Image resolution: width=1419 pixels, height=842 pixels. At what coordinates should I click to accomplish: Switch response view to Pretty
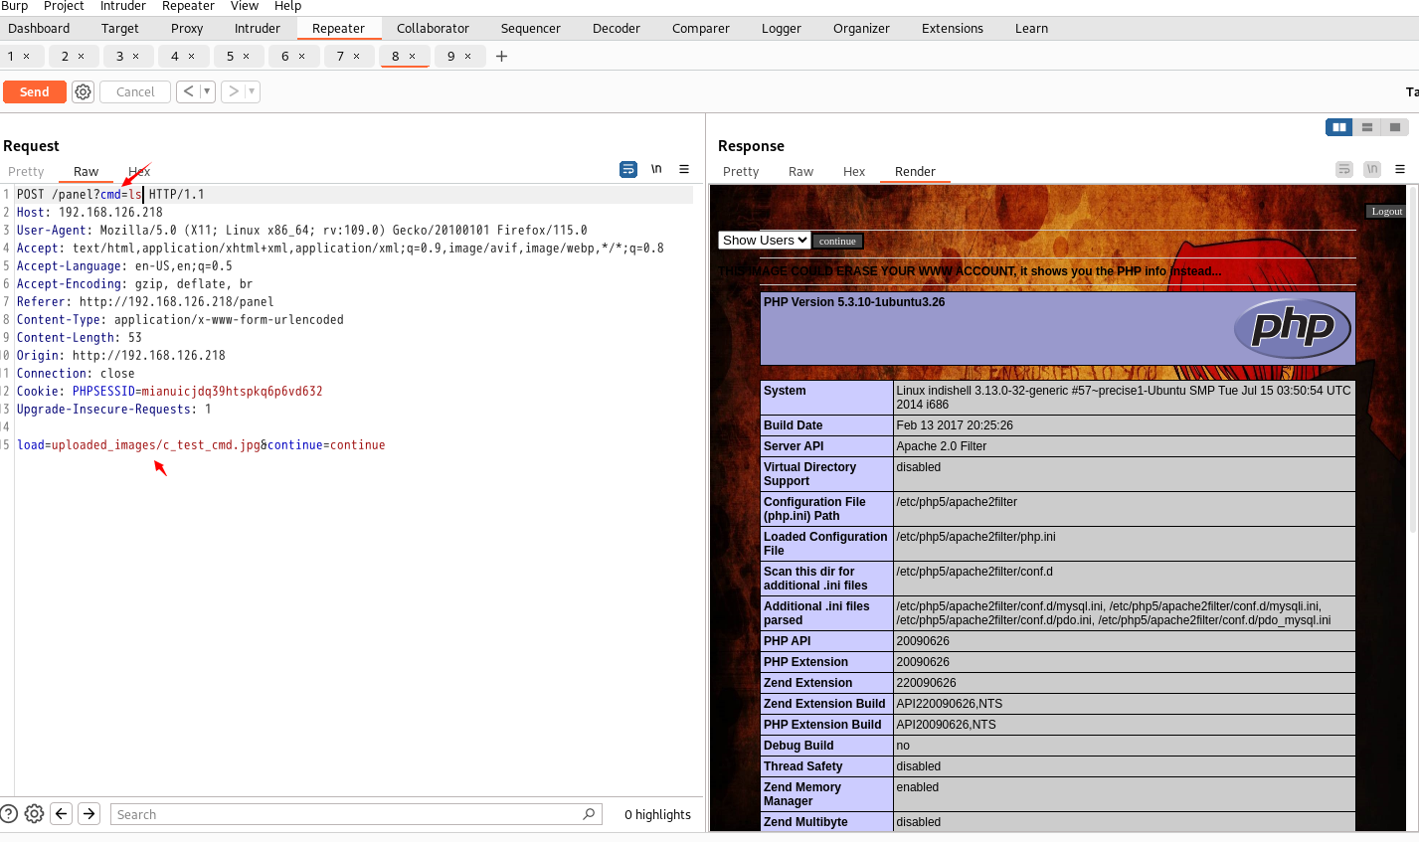pos(741,171)
